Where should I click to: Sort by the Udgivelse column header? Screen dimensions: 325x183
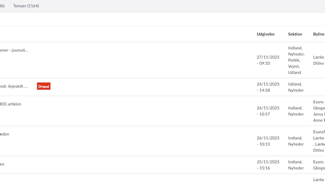[265, 34]
